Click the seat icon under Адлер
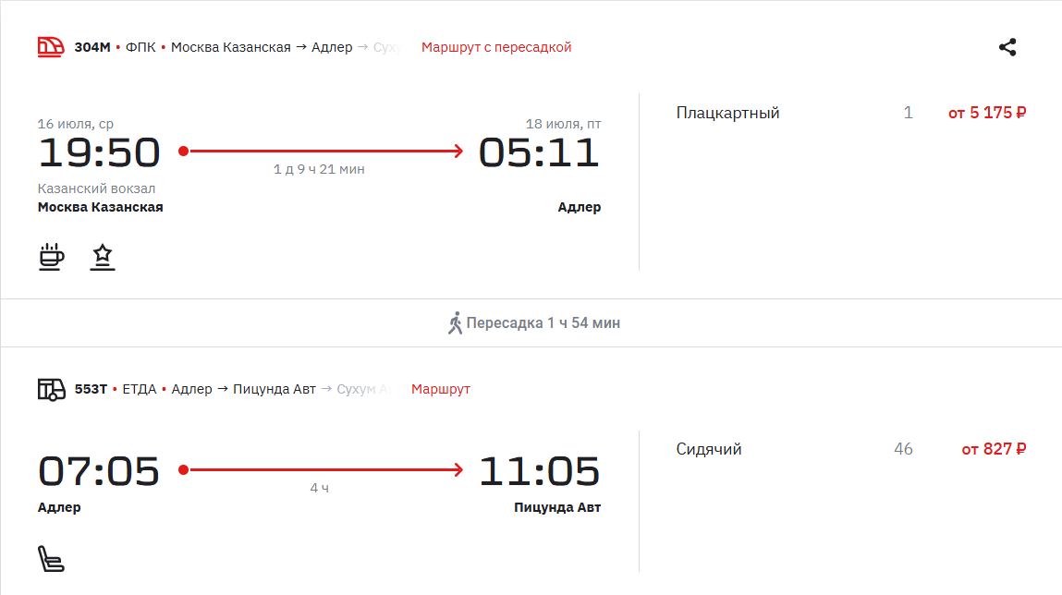The height and width of the screenshot is (595, 1062). click(x=51, y=559)
